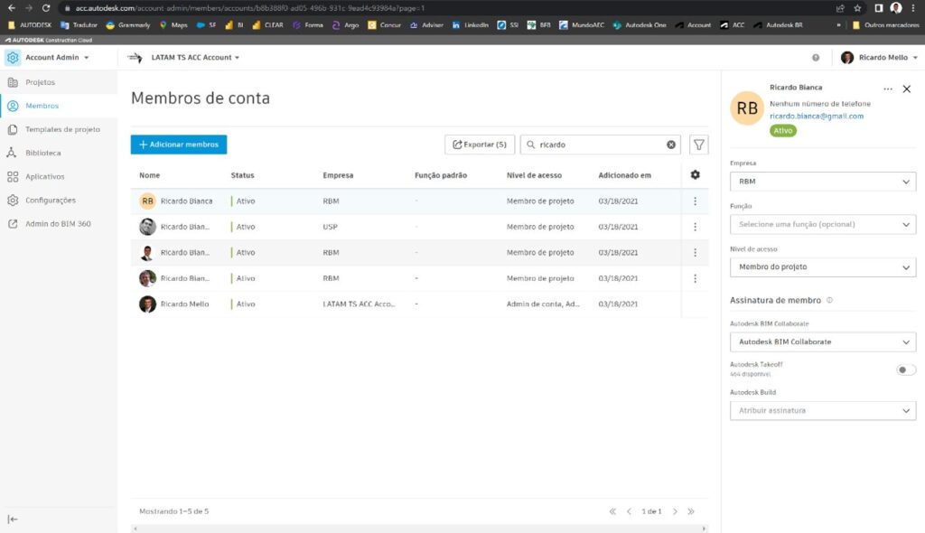Go to first page of results
Screen dimensions: 925x533
(612, 511)
